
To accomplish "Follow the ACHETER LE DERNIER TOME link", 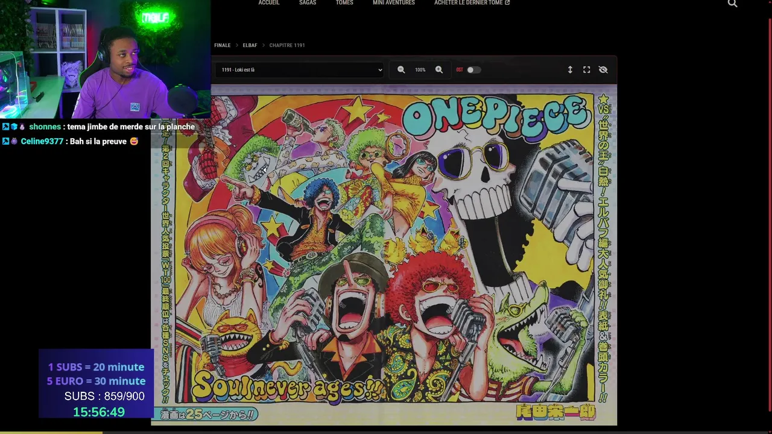I will pos(472,3).
